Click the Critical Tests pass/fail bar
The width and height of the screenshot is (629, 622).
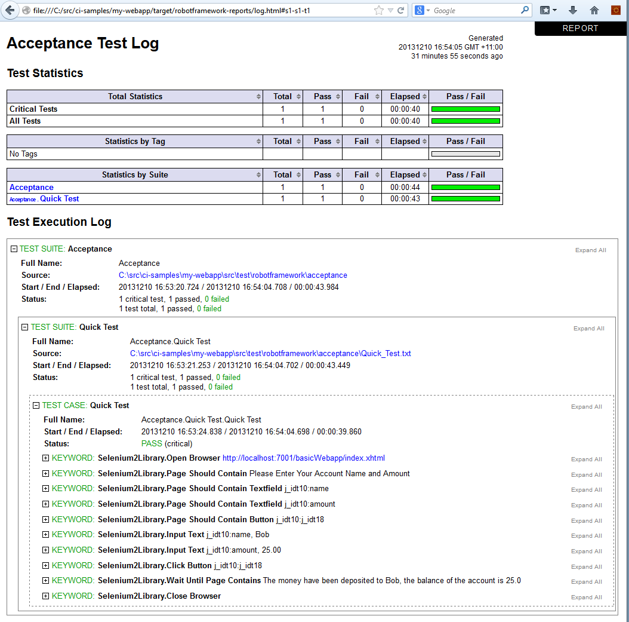465,109
